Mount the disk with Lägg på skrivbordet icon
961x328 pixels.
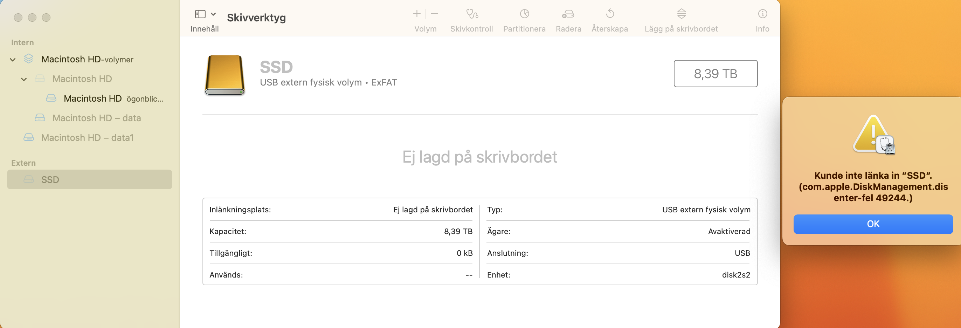[682, 14]
